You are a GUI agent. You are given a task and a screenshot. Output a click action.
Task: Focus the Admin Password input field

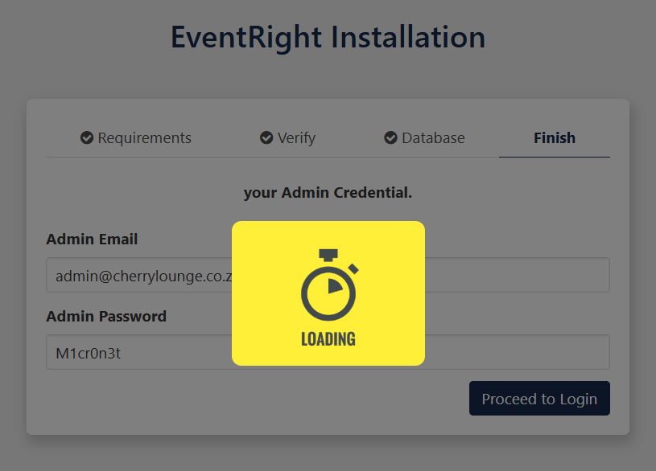pyautogui.click(x=328, y=352)
